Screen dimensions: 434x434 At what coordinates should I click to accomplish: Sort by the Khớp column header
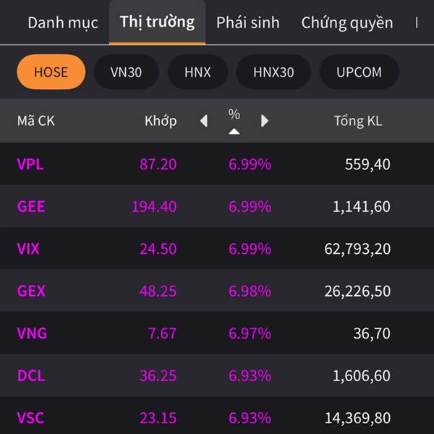pyautogui.click(x=160, y=121)
